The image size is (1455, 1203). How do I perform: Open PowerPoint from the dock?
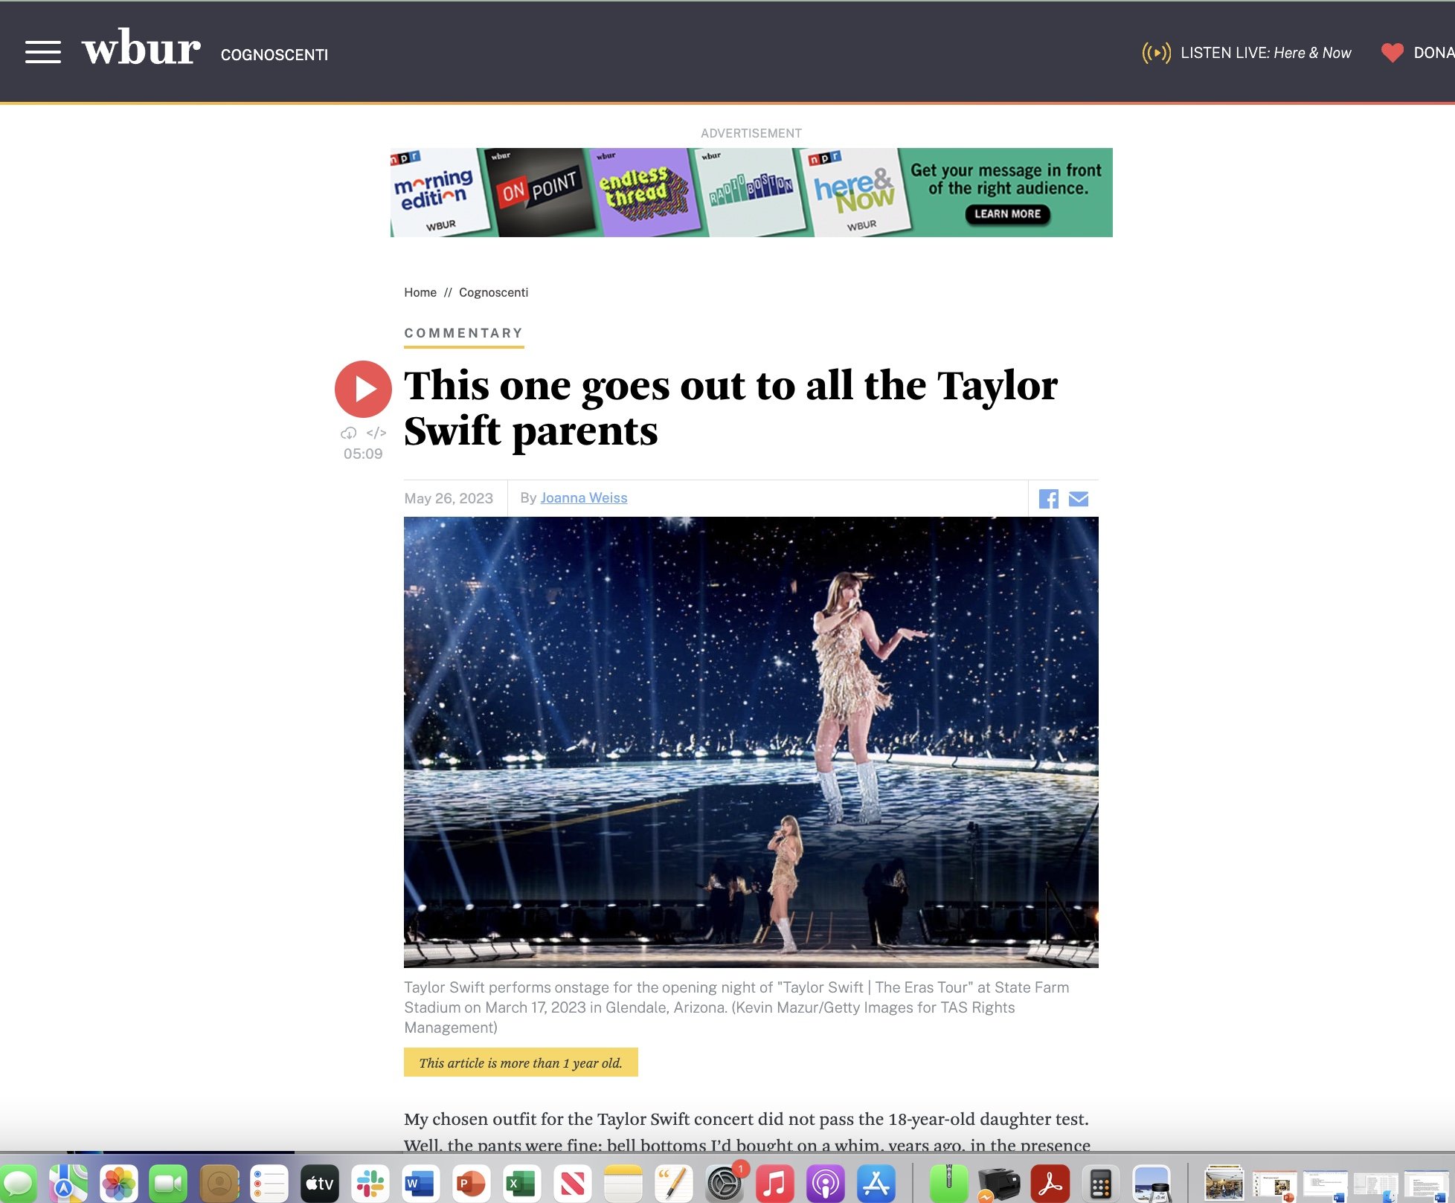471,1183
